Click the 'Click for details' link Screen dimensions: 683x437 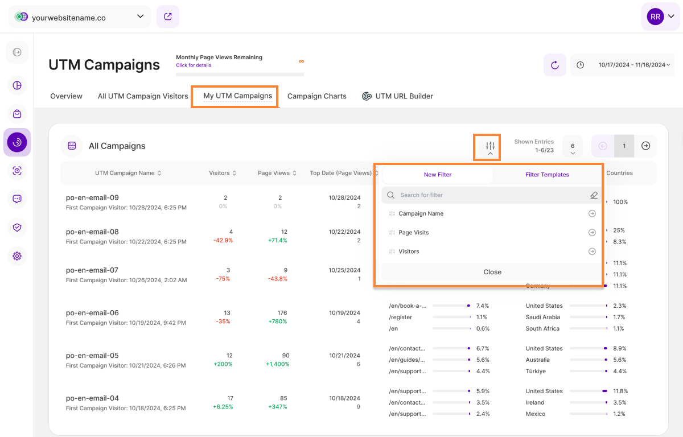coord(194,65)
